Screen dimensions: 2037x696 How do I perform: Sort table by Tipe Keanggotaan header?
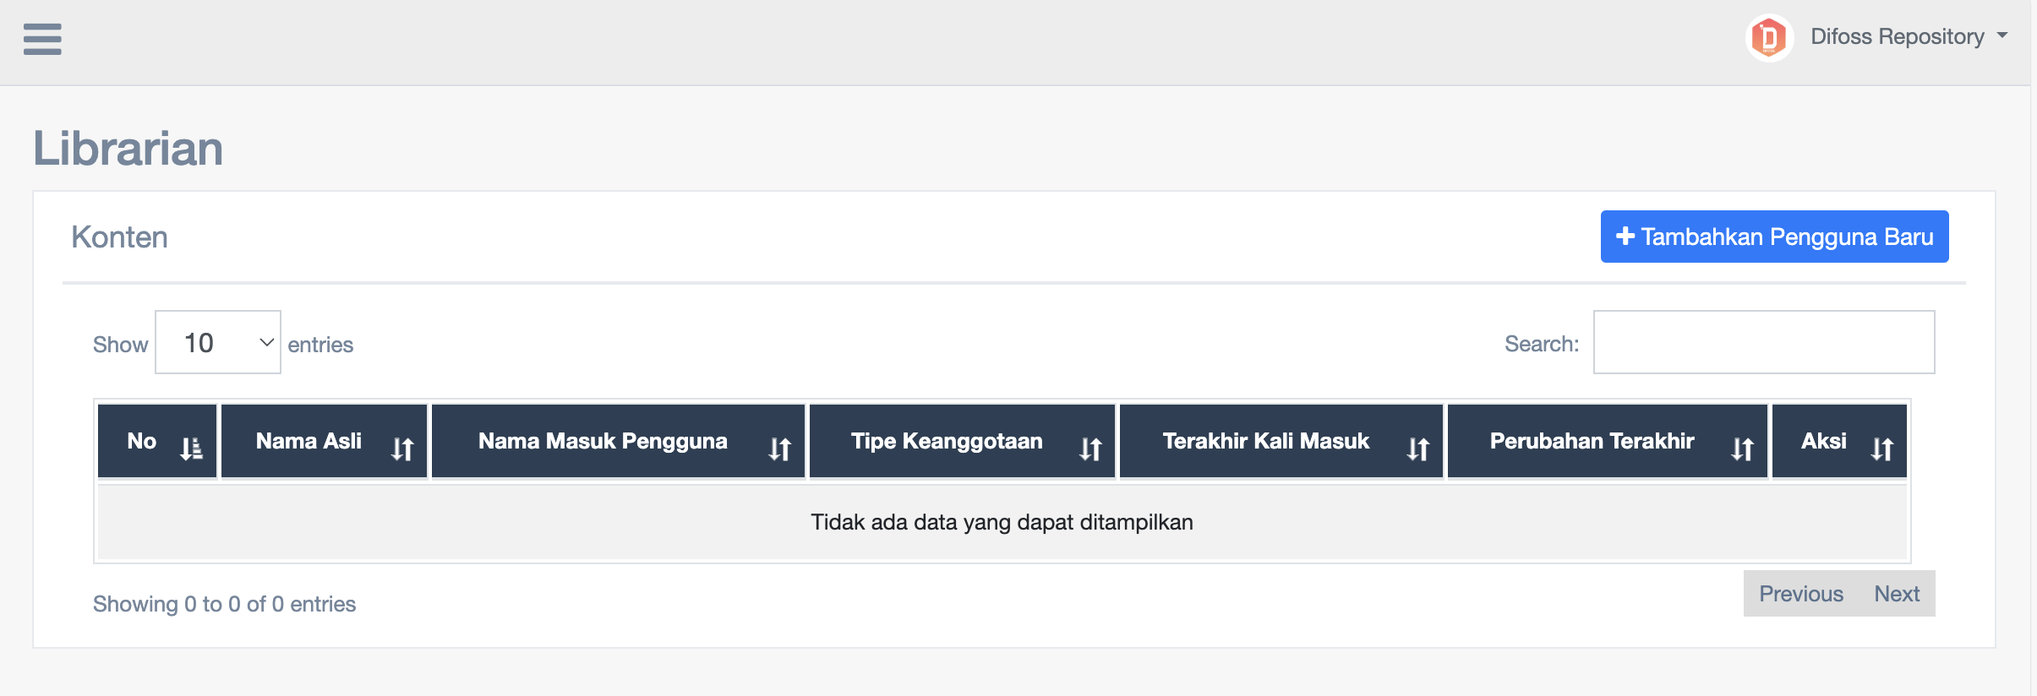[947, 441]
